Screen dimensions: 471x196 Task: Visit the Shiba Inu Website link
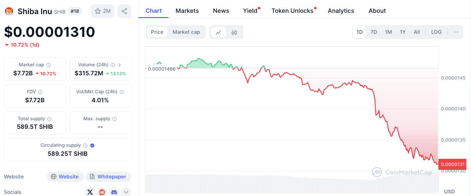(65, 177)
